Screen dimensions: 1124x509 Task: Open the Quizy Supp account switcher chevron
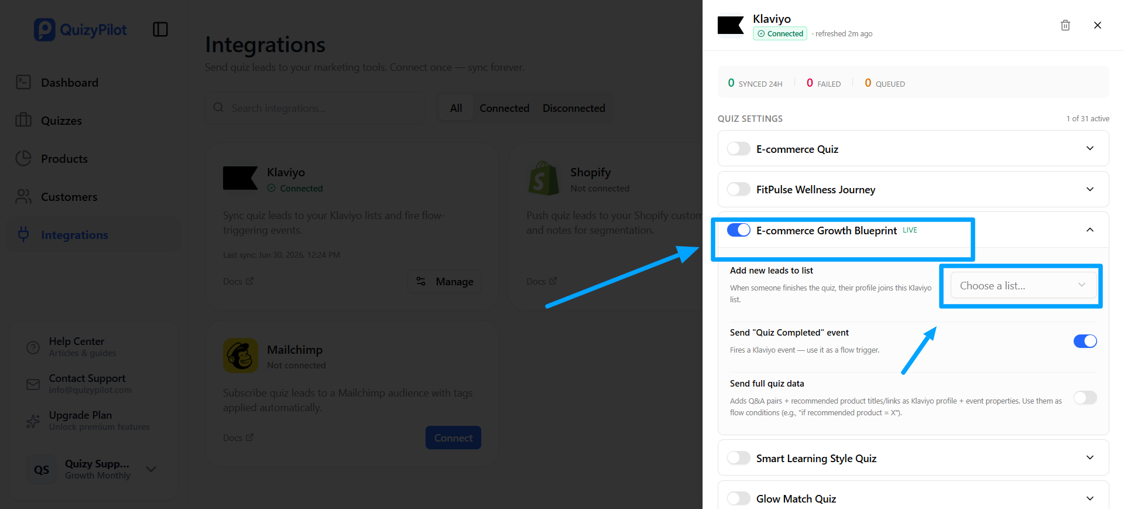151,469
